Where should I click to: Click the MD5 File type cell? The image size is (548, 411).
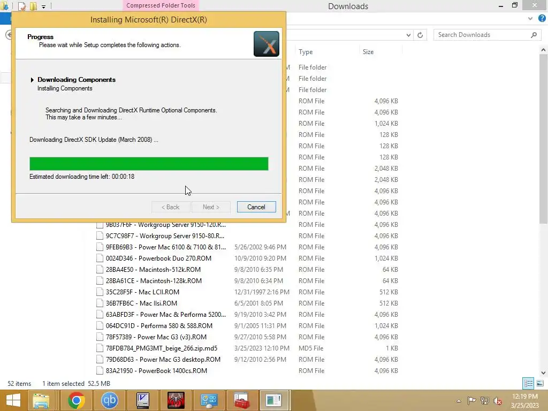[x=311, y=348]
